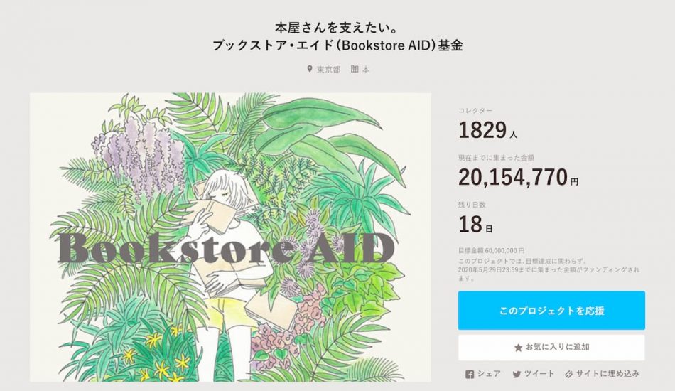Tweet the project using ツイート link
Screen dimensions: 675x391
click(x=539, y=374)
